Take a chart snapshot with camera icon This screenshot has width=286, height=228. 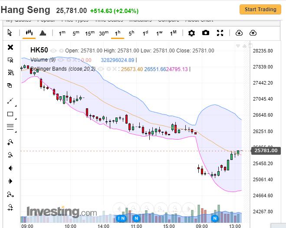pyautogui.click(x=206, y=33)
